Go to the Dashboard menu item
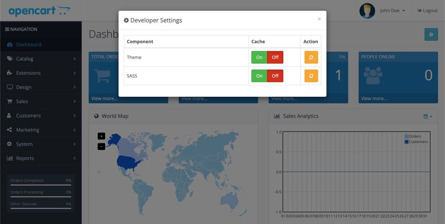The height and width of the screenshot is (224, 445). (29, 44)
